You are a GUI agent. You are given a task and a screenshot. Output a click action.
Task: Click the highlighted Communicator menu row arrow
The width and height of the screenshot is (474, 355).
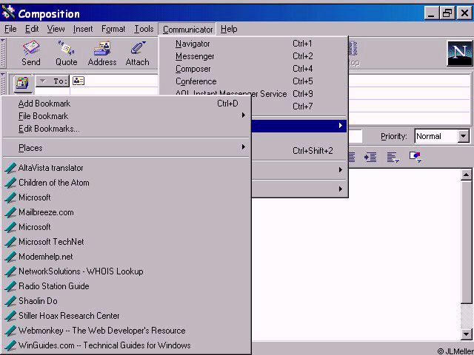[x=341, y=126]
